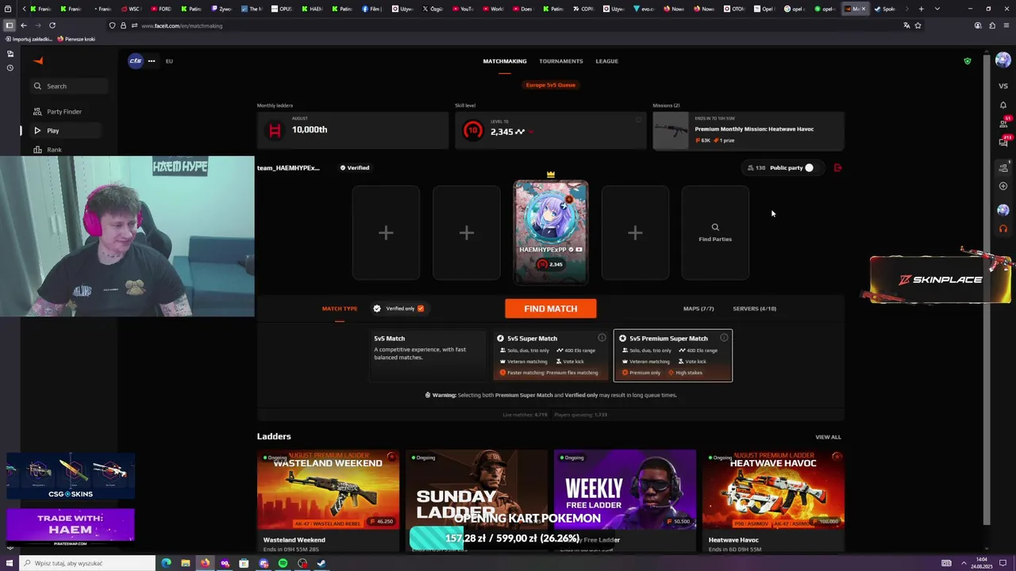Click the plus slot right of player card
This screenshot has height=571, width=1016.
click(635, 232)
